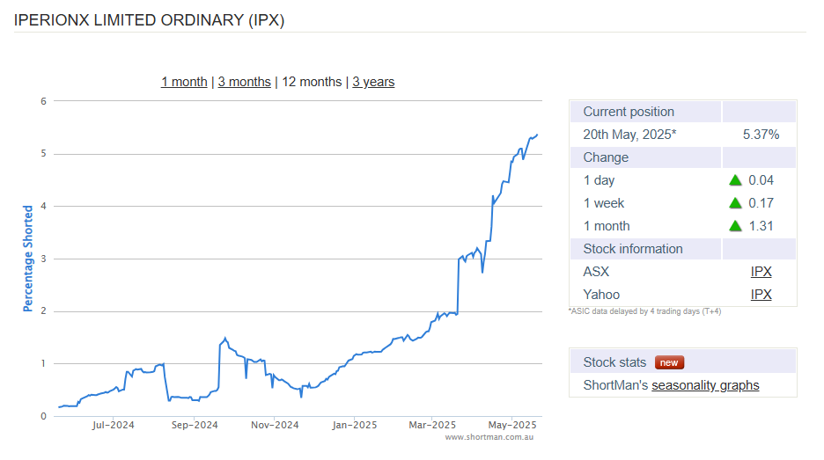Click the Jan-2025 axis label
Image resolution: width=824 pixels, height=460 pixels.
click(355, 425)
